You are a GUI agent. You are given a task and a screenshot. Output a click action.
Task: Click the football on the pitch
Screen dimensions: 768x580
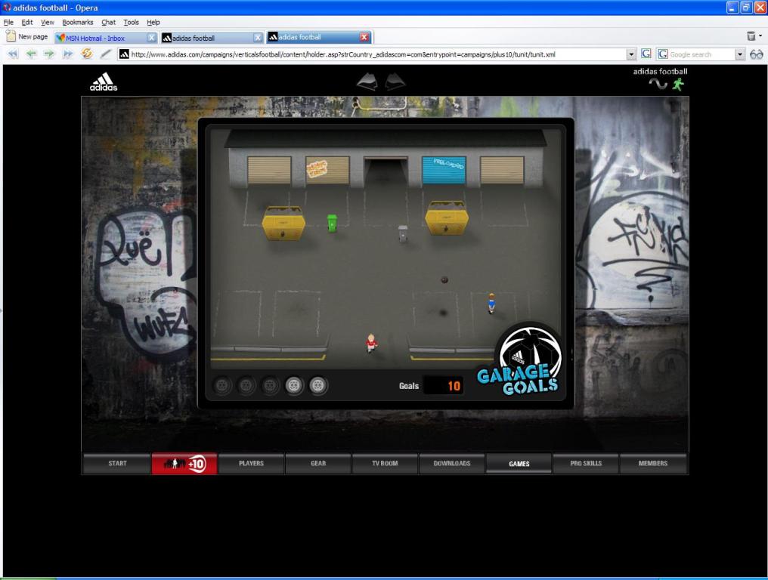point(444,280)
